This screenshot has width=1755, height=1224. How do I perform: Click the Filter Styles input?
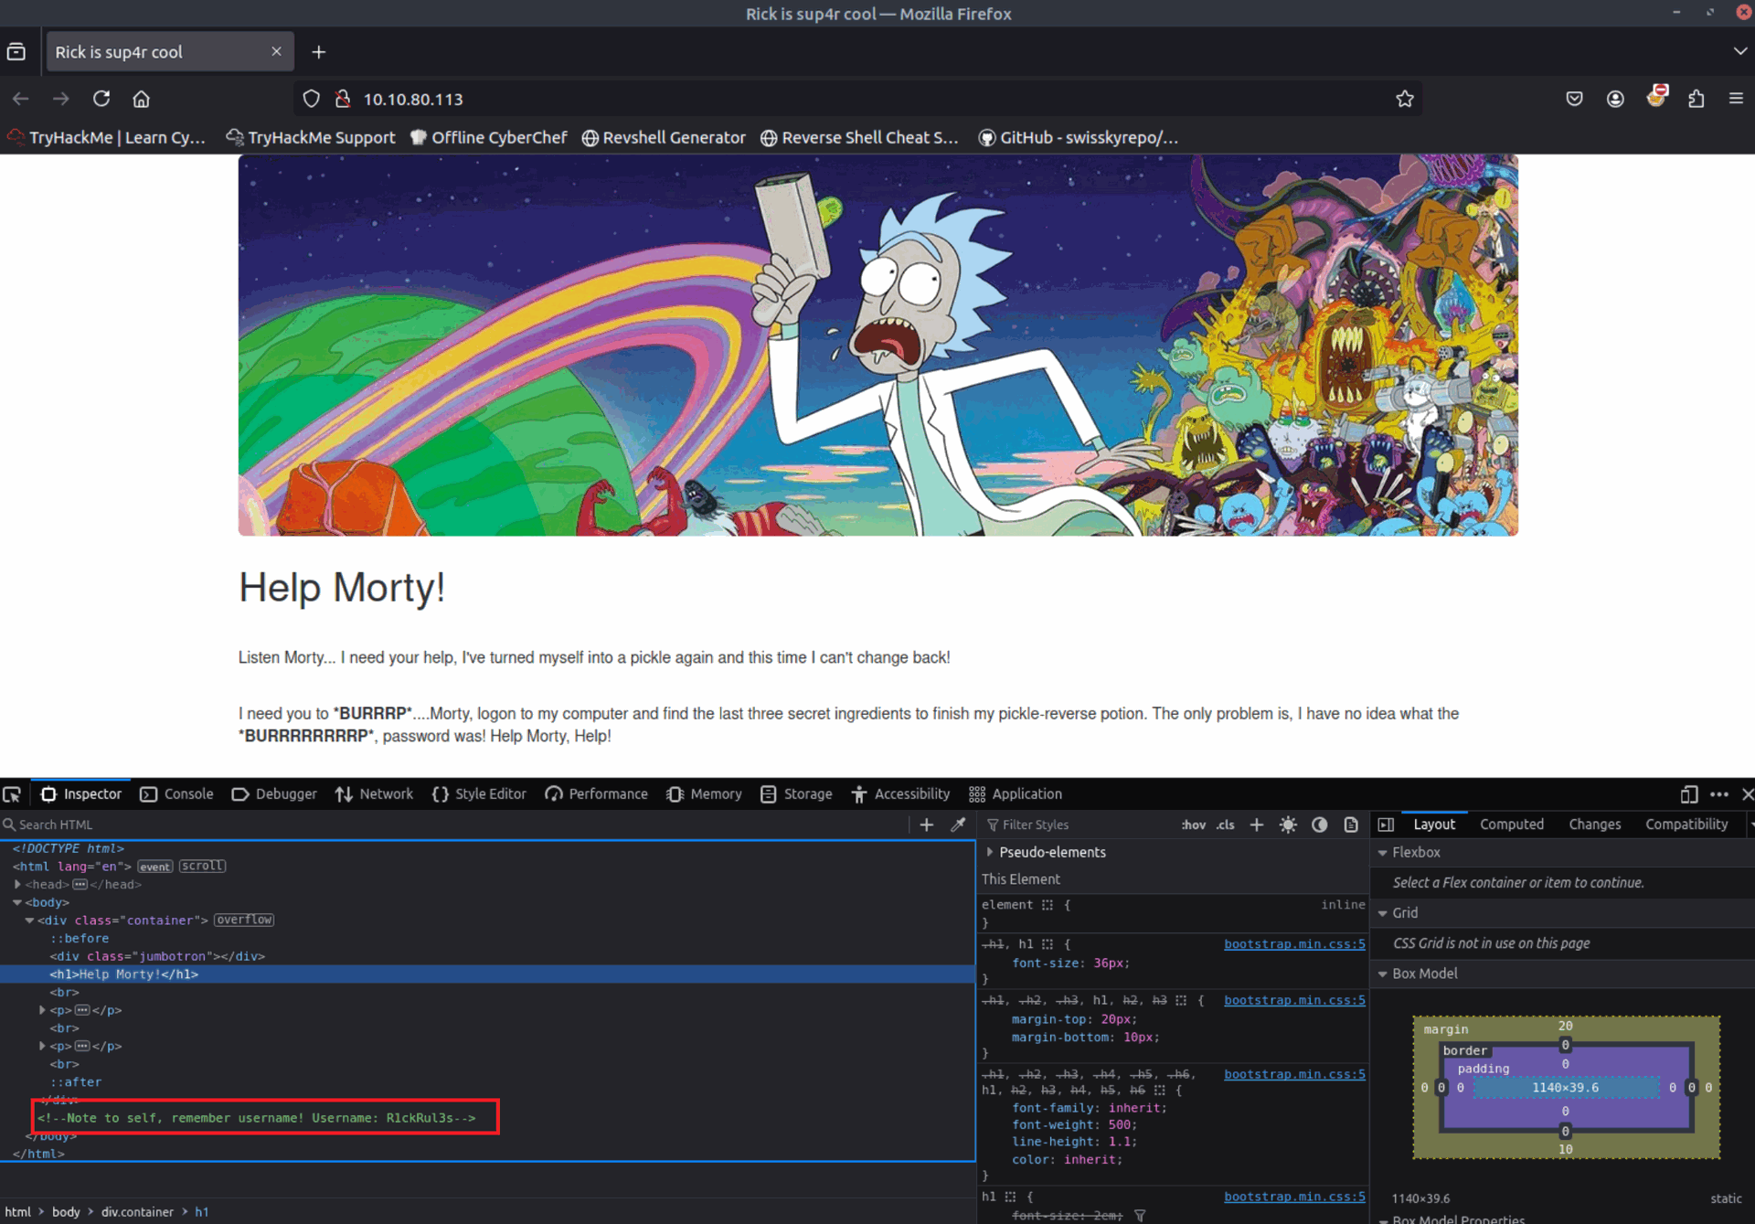click(x=1079, y=825)
